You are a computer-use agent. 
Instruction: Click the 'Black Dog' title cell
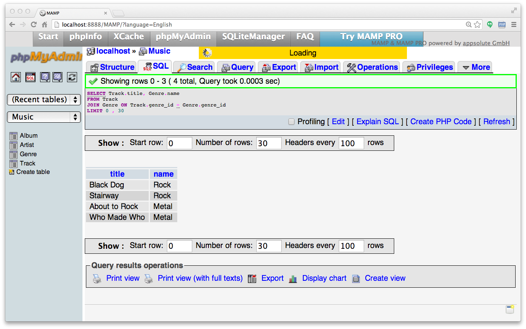click(x=117, y=185)
